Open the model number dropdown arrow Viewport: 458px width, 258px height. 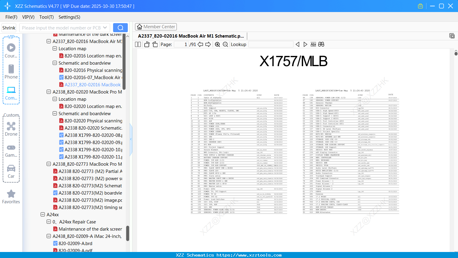pos(105,28)
